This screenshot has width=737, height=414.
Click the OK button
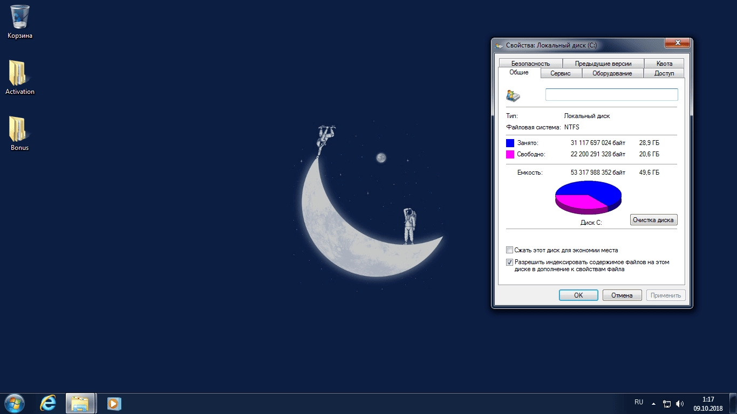pos(578,295)
